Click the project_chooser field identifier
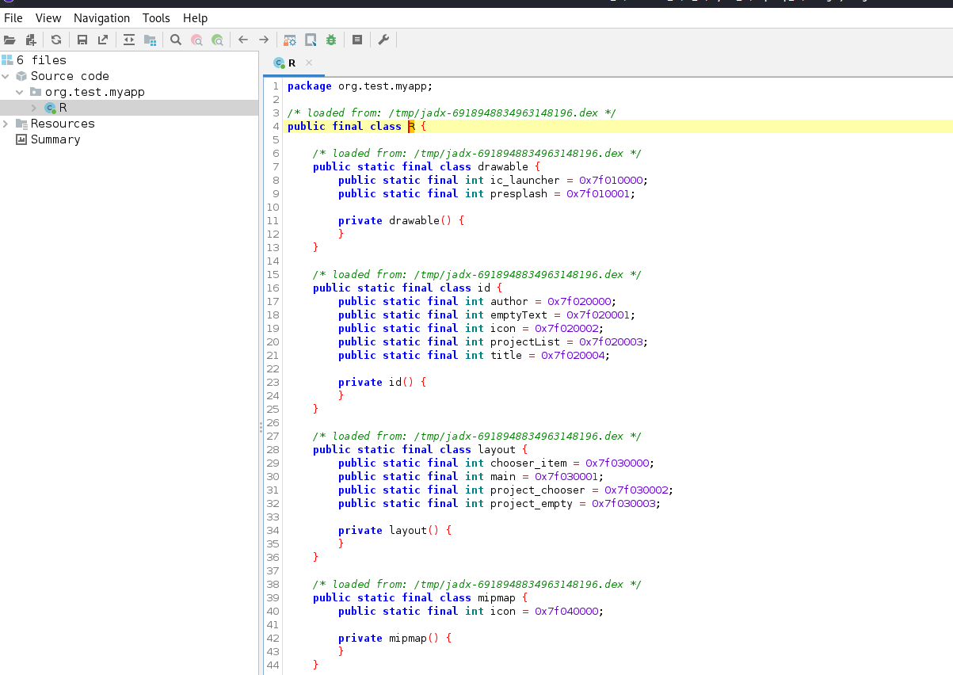Image resolution: width=953 pixels, height=675 pixels. click(538, 490)
